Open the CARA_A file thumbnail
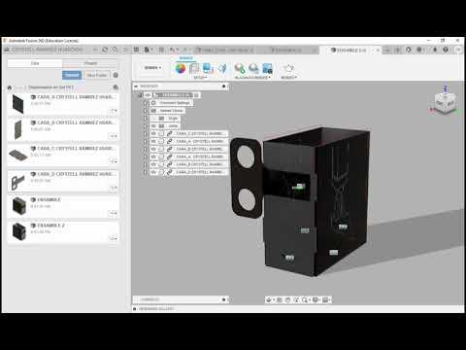Viewport: 466px width, 350px height. click(18, 104)
